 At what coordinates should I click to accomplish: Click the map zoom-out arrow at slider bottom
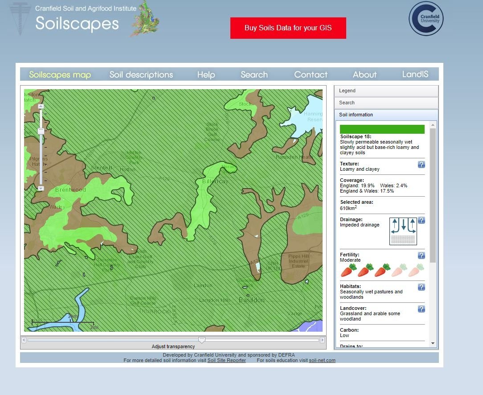(41, 188)
